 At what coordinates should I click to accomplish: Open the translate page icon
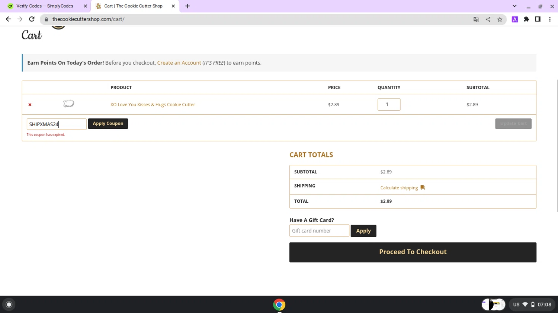[x=476, y=19]
